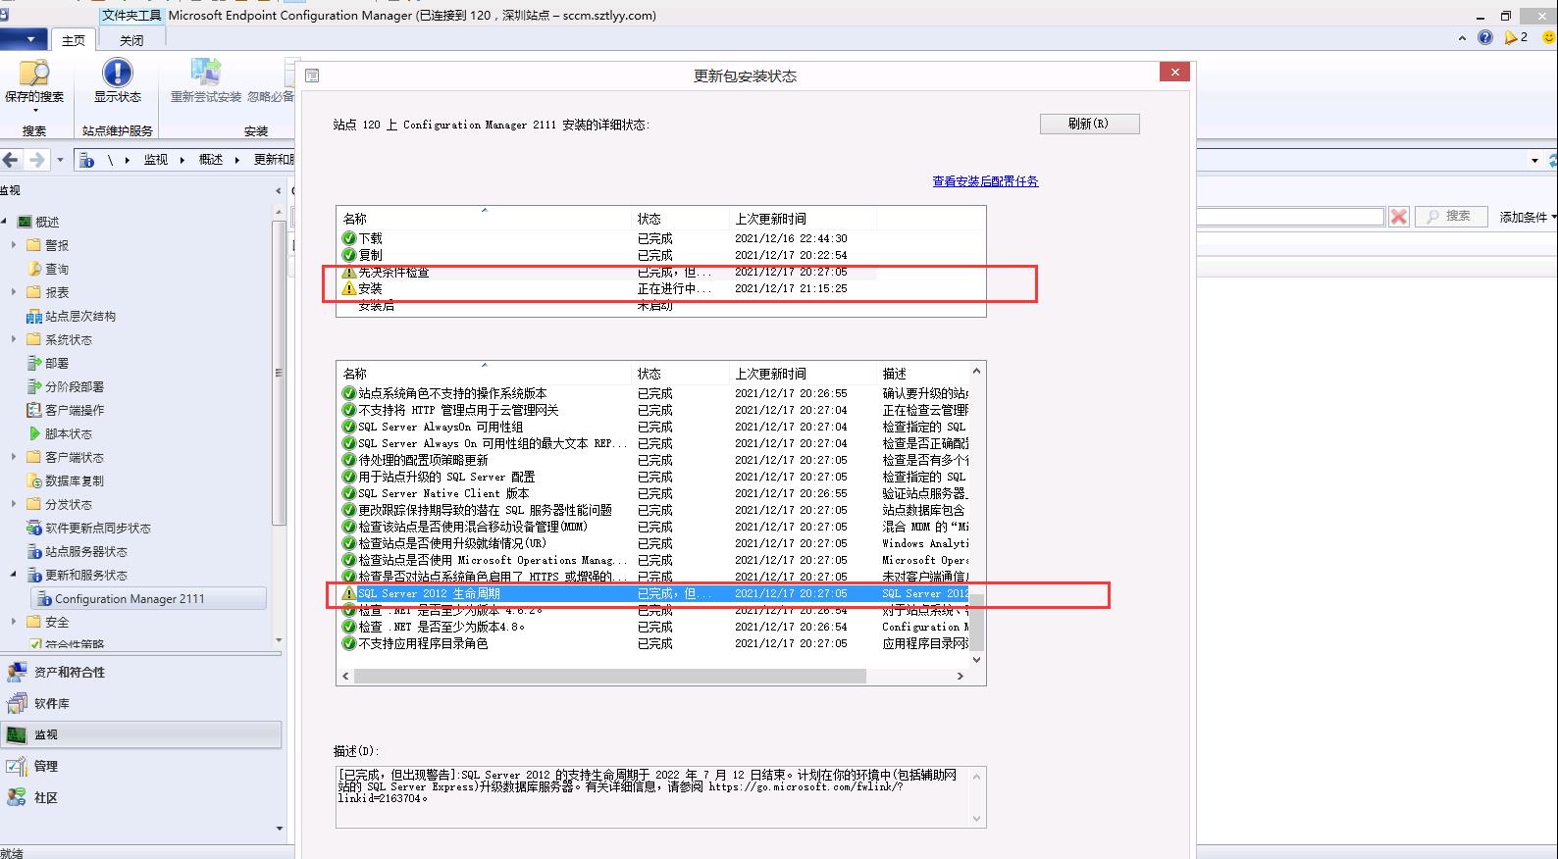Open the 软件库 workspace
This screenshot has width=1558, height=859.
141,703
